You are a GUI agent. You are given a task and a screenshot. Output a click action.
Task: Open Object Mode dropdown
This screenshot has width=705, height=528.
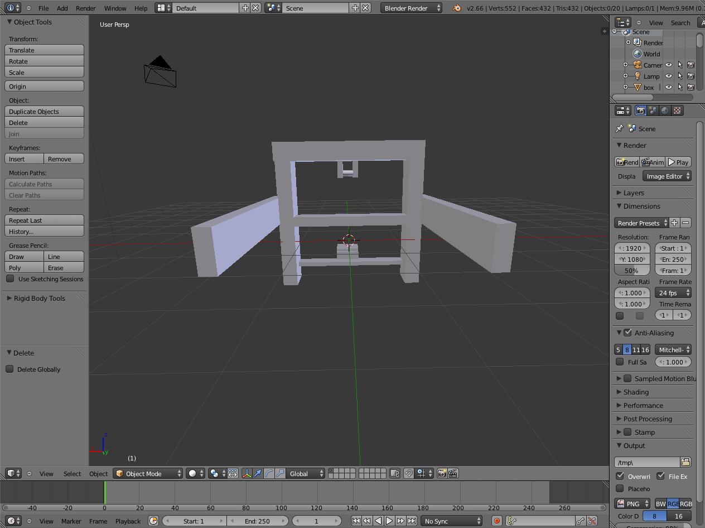(x=148, y=473)
